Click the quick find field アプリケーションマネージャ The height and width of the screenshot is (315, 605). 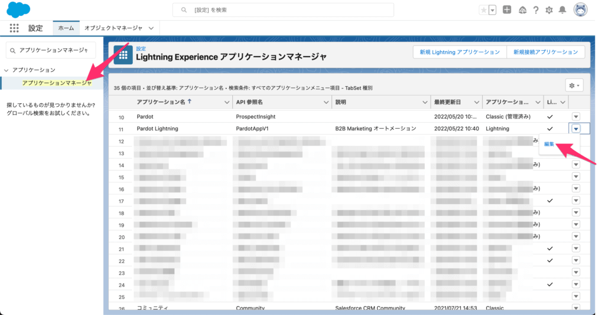(x=51, y=50)
